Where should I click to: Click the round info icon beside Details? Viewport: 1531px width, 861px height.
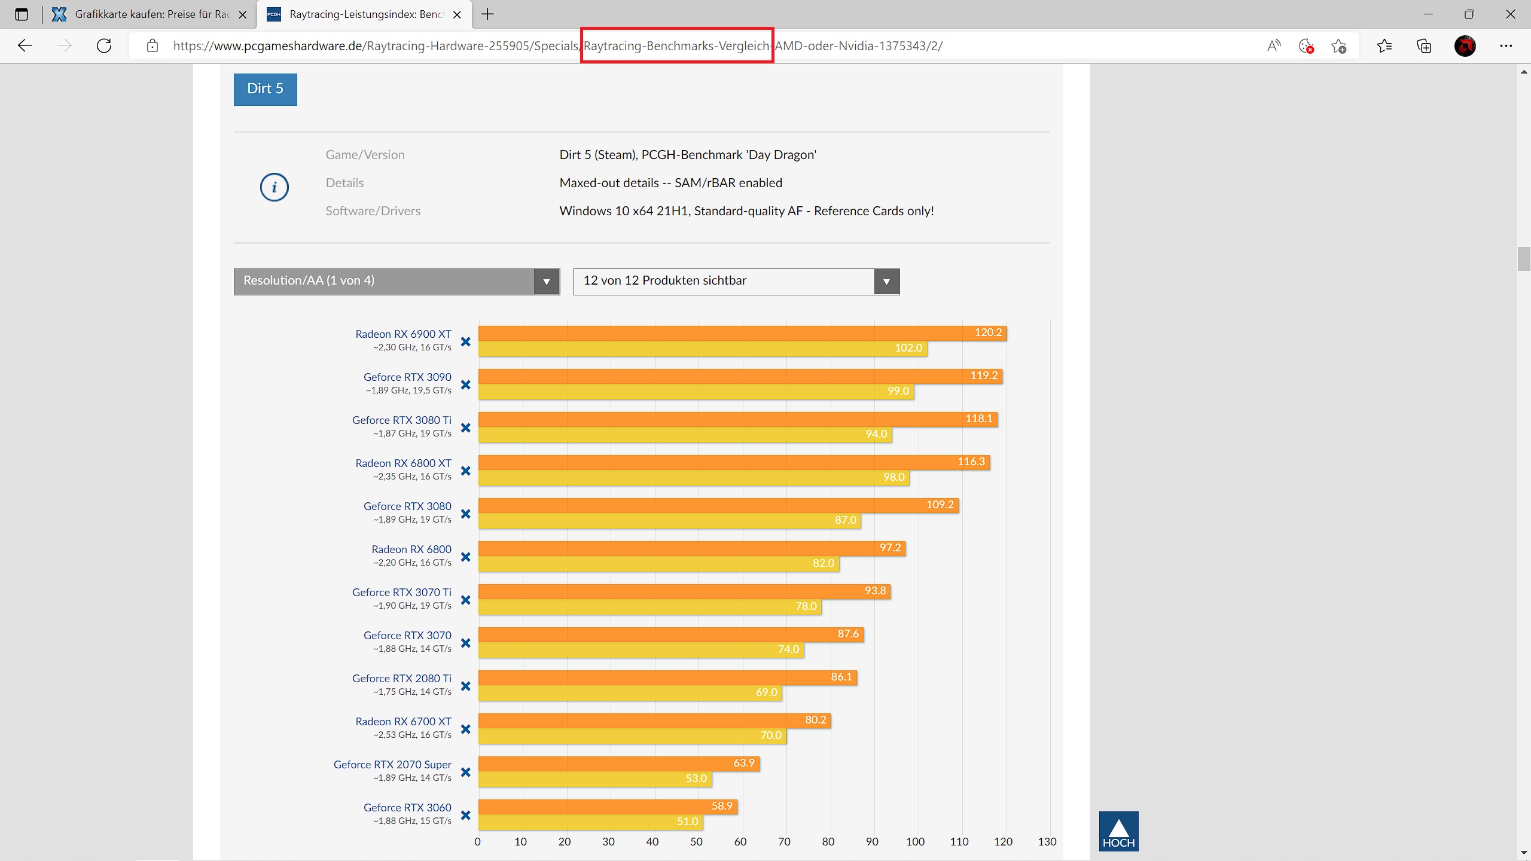click(x=274, y=187)
